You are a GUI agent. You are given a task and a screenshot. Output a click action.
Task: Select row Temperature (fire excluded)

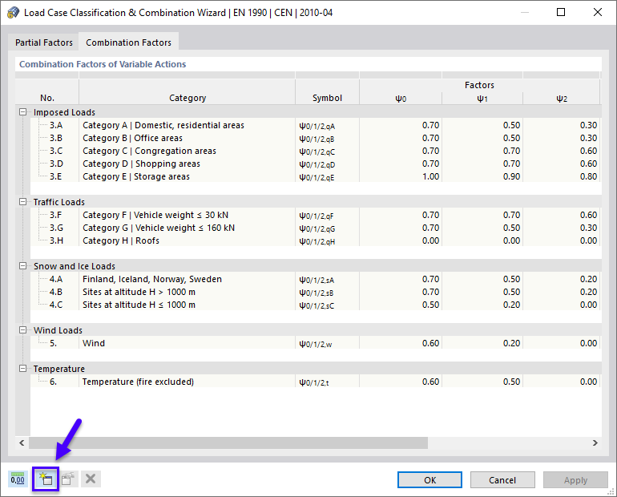(x=316, y=382)
